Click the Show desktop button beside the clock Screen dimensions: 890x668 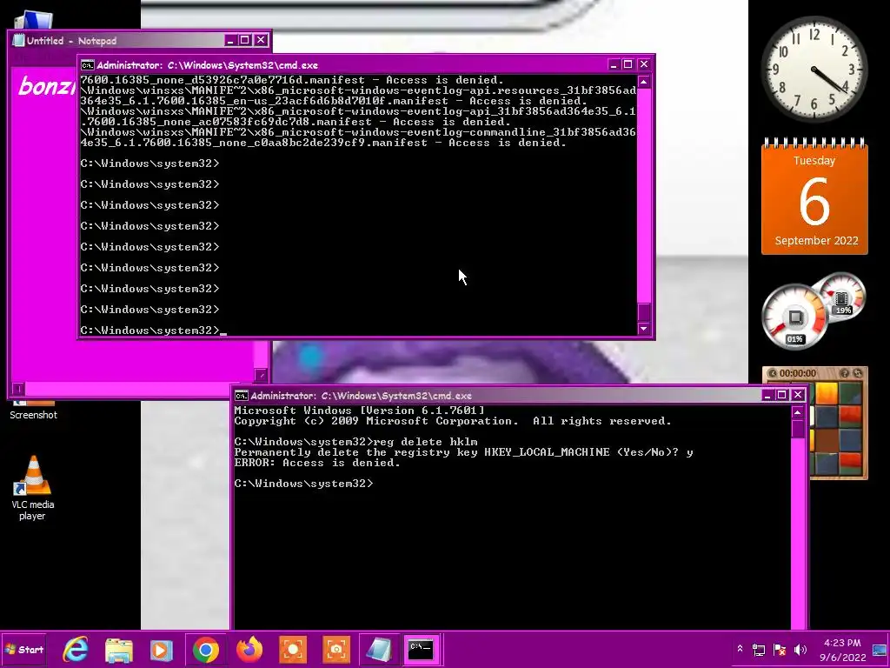coord(880,650)
